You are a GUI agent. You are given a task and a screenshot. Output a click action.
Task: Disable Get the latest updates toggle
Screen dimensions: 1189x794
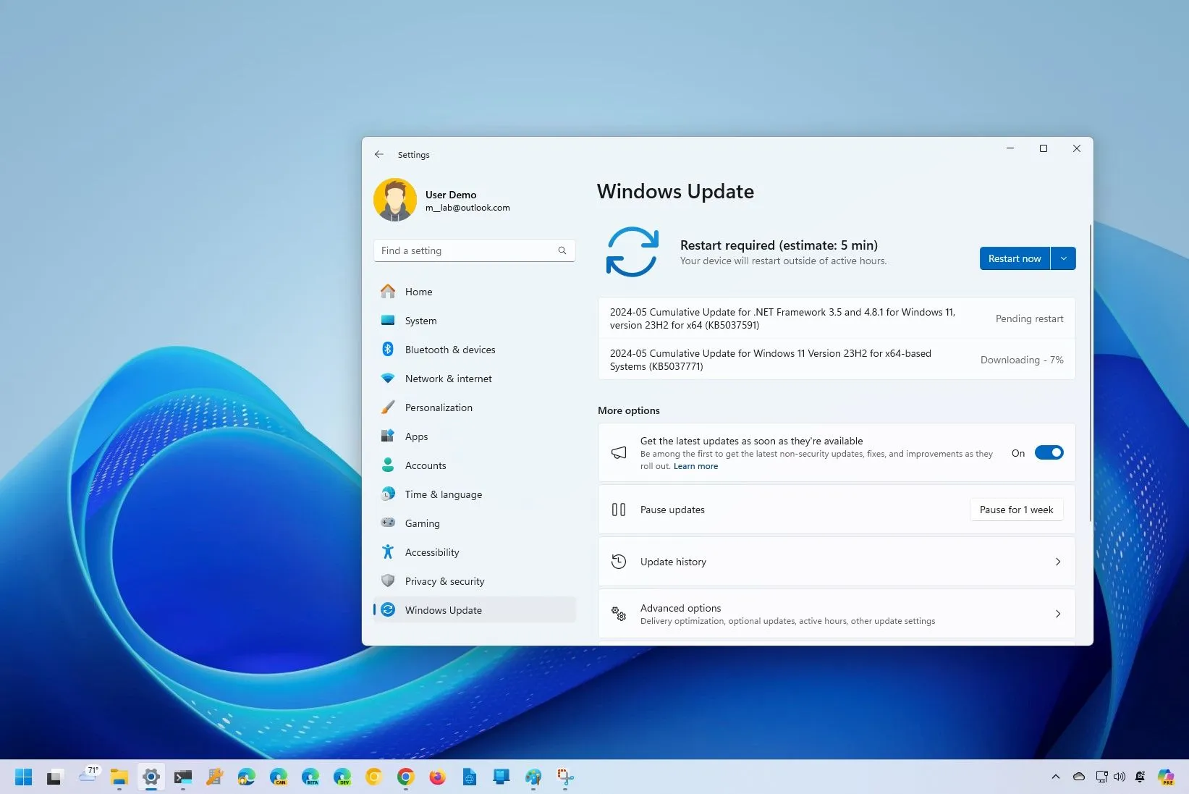(x=1049, y=452)
